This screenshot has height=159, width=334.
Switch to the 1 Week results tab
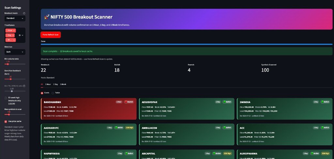[x=63, y=84]
